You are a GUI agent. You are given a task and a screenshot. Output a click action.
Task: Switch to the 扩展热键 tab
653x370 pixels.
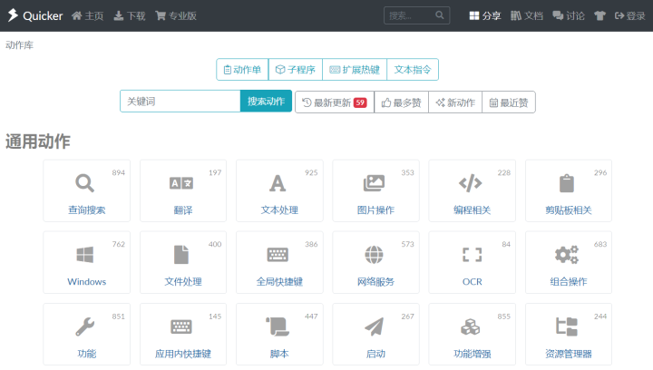[354, 70]
